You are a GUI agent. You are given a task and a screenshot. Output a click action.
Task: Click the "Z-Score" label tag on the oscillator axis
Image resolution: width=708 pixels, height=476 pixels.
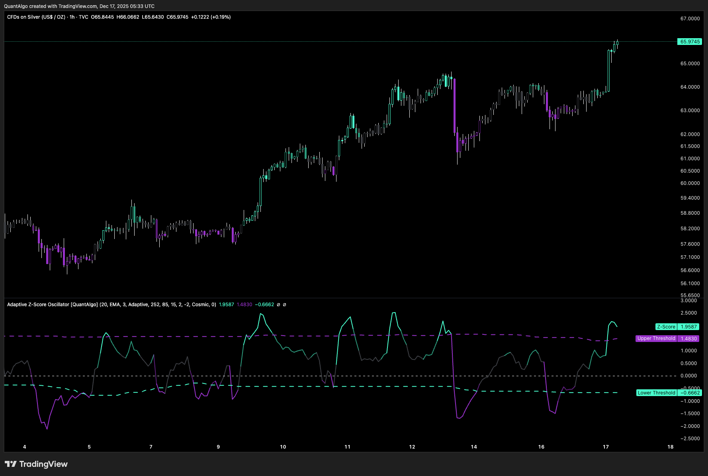coord(666,327)
